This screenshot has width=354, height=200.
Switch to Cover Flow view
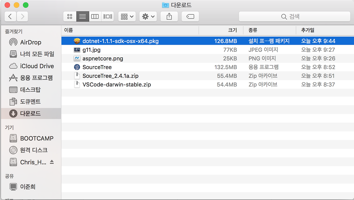point(108,17)
